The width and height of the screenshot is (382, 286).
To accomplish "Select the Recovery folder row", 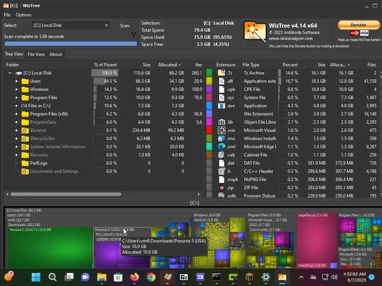I will click(39, 155).
